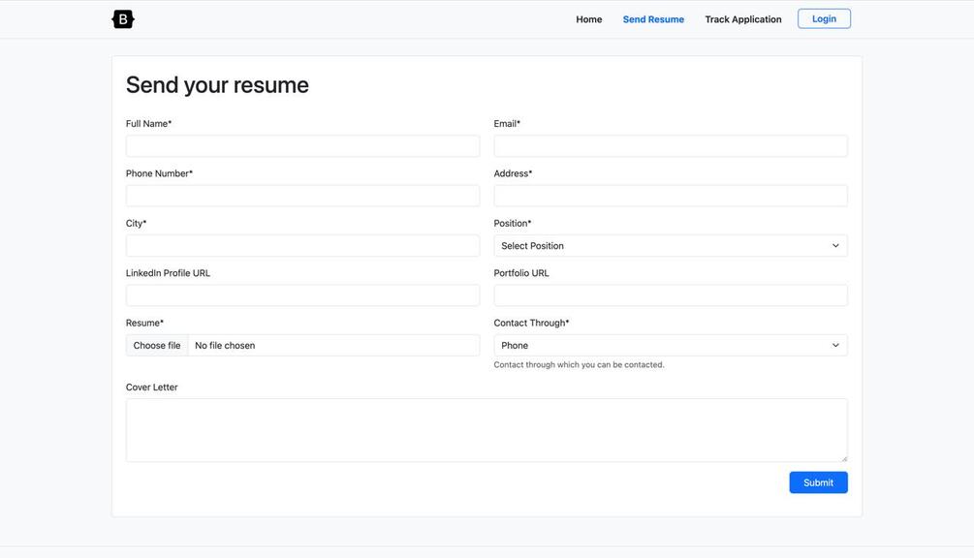Viewport: 974px width, 558px height.
Task: Click the blue Submit button
Action: point(818,482)
